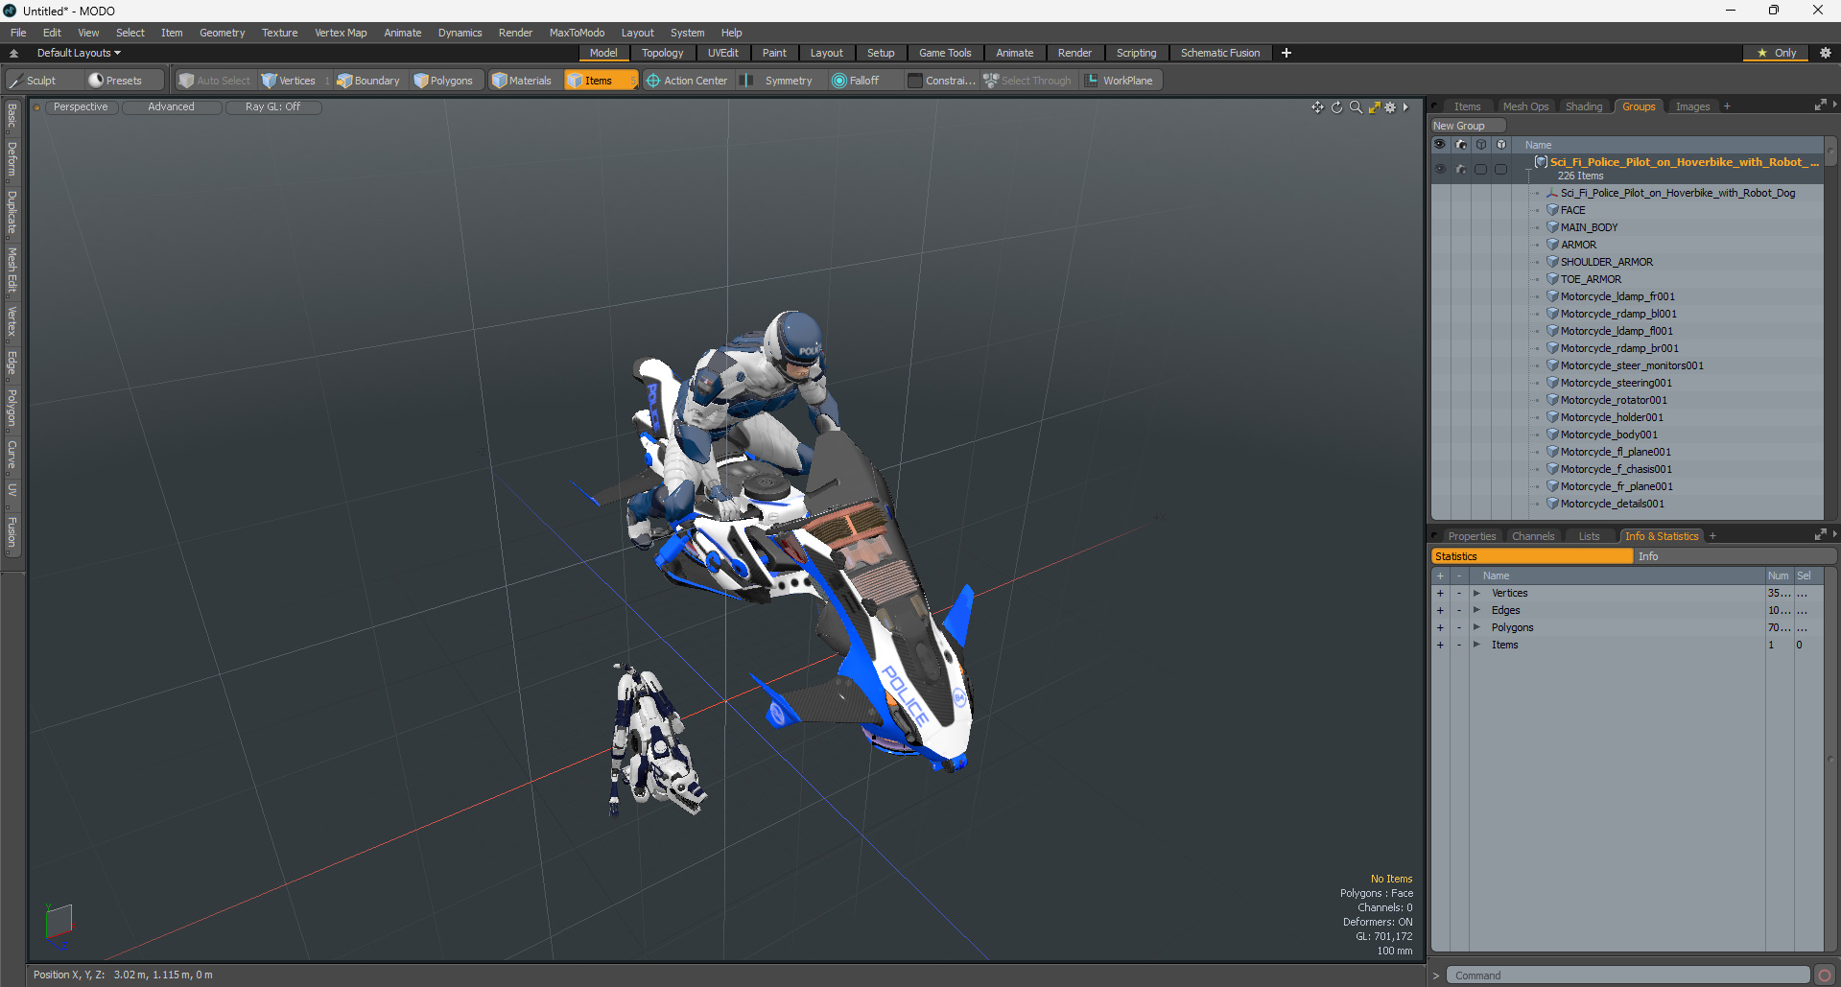This screenshot has height=987, width=1841.
Task: Expand the Polygons statistics row
Action: click(x=1476, y=627)
